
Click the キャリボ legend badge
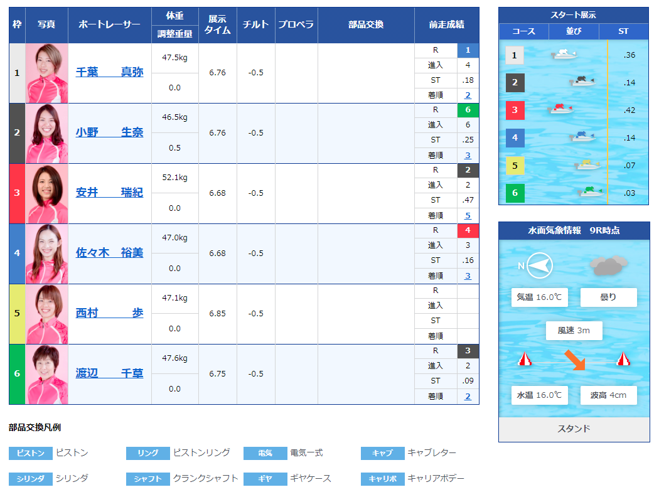click(383, 478)
